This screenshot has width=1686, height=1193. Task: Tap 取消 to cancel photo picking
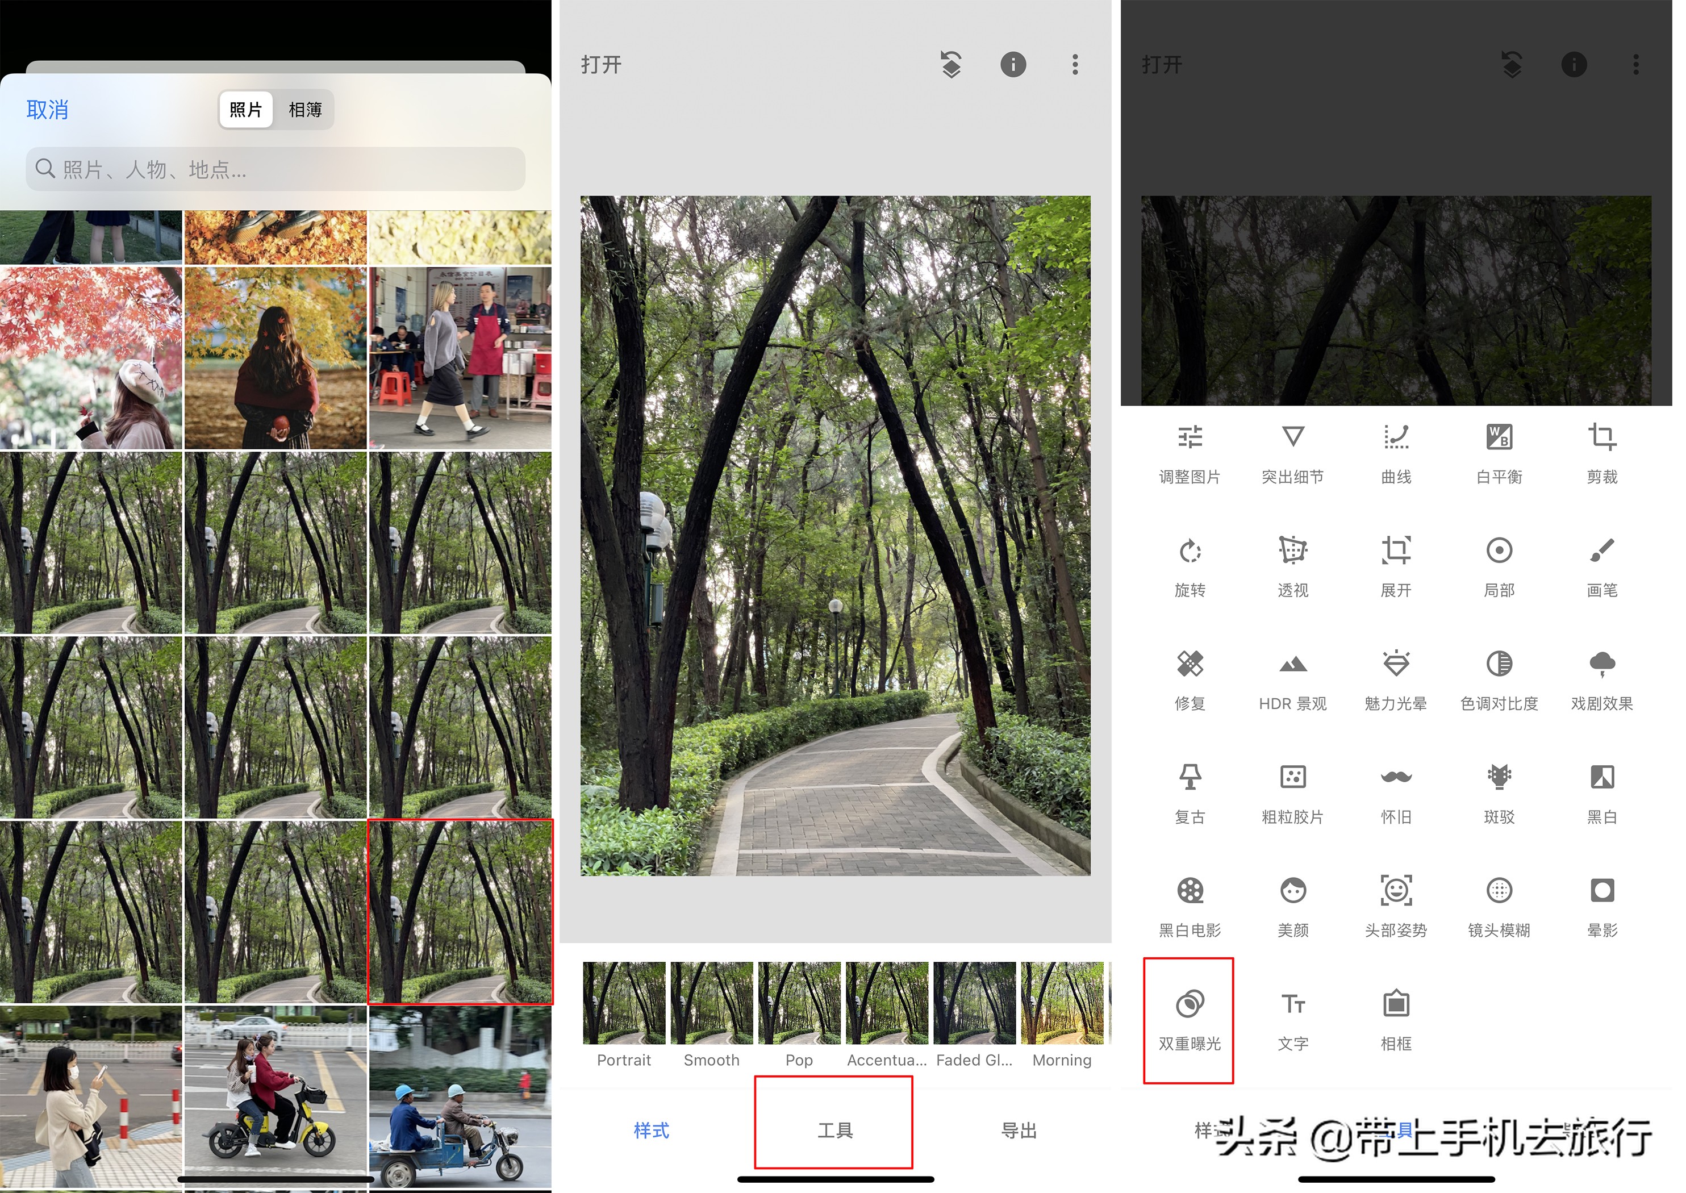point(47,110)
